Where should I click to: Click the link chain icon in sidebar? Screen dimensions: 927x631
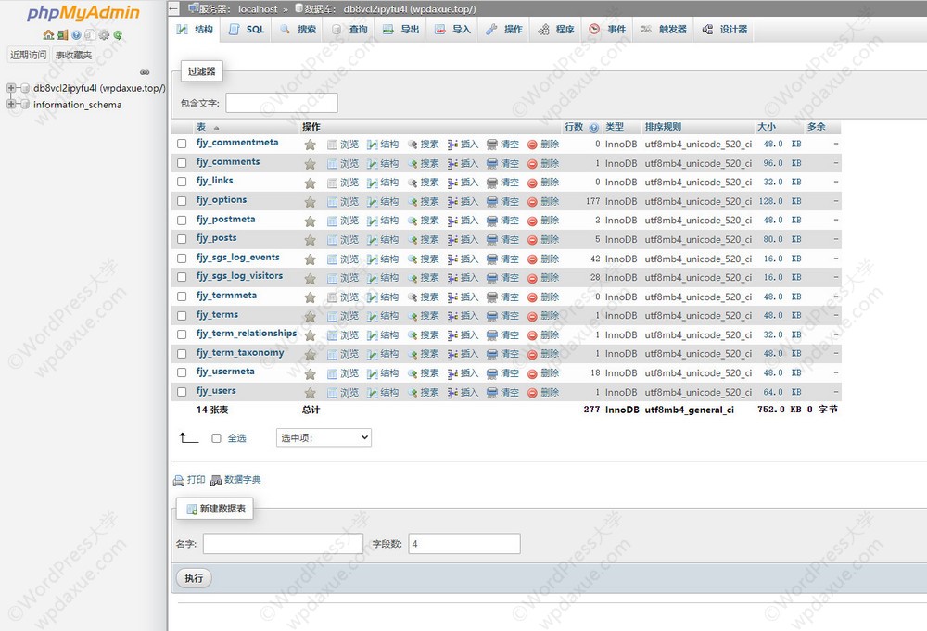[145, 72]
